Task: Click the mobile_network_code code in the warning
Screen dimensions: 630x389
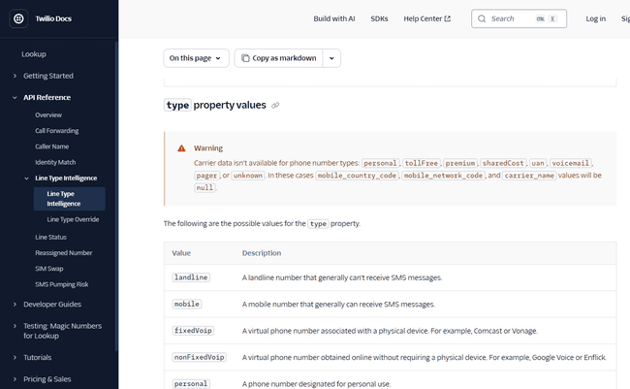Action: (443, 176)
